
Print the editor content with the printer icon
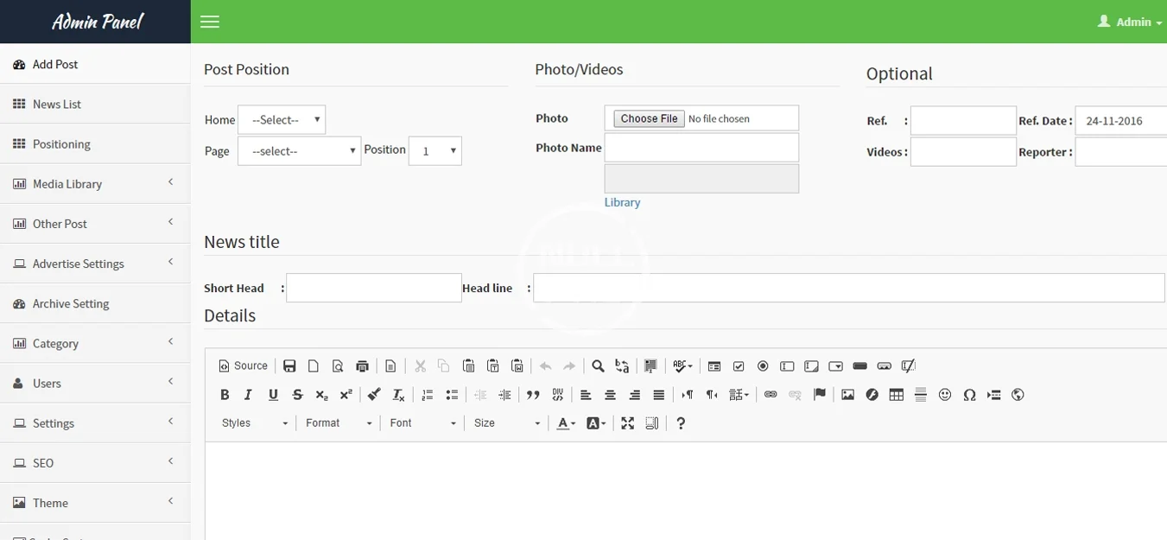click(x=362, y=366)
